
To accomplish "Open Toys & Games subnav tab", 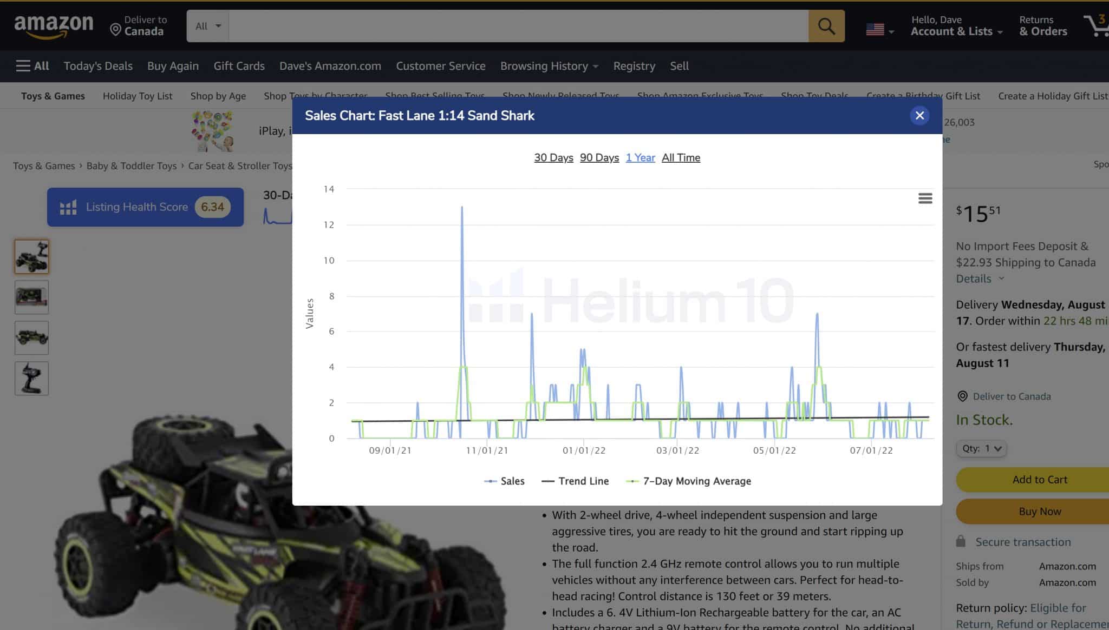I will point(53,96).
